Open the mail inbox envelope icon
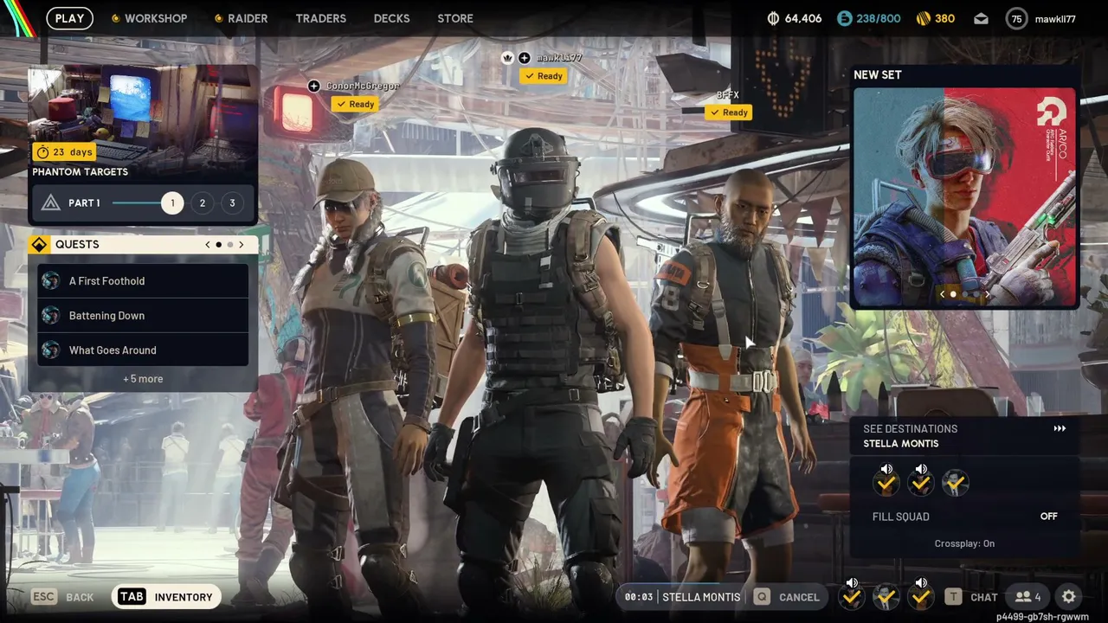This screenshot has height=623, width=1108. pos(981,18)
